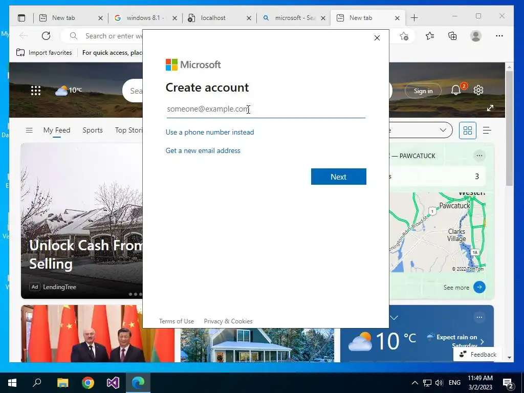Click the See more arrow button
This screenshot has height=393, width=524.
(x=479, y=287)
